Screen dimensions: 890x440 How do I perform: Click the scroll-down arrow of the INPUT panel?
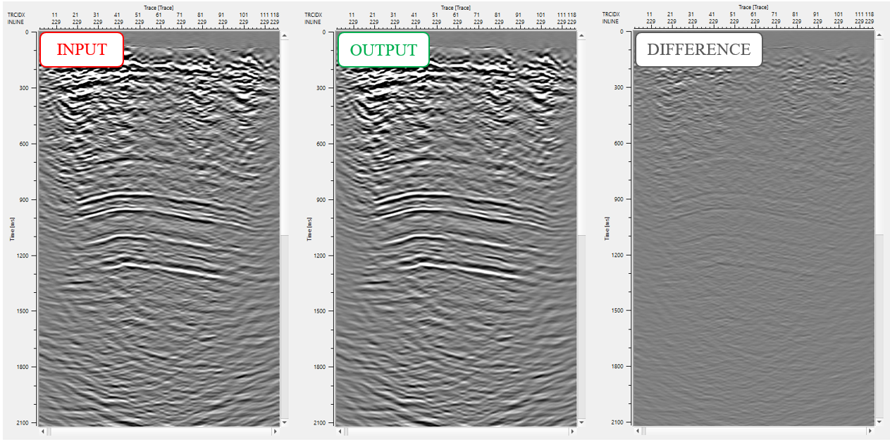(x=285, y=422)
